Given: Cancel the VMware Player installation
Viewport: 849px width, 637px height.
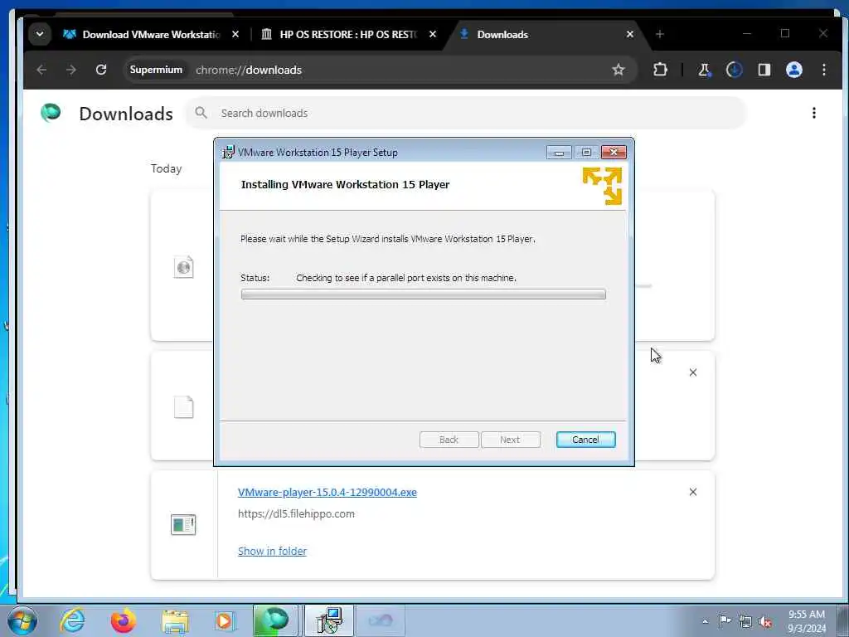Looking at the screenshot, I should click(x=586, y=440).
